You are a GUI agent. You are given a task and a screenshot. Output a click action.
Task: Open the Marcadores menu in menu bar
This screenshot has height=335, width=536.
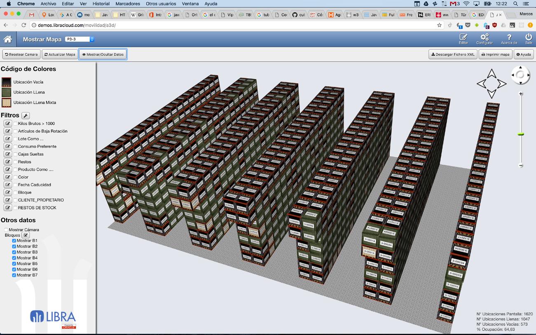[x=128, y=4]
